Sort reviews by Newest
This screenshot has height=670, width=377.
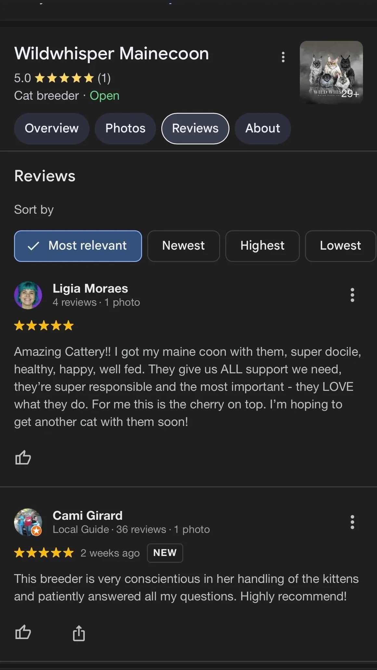point(184,246)
